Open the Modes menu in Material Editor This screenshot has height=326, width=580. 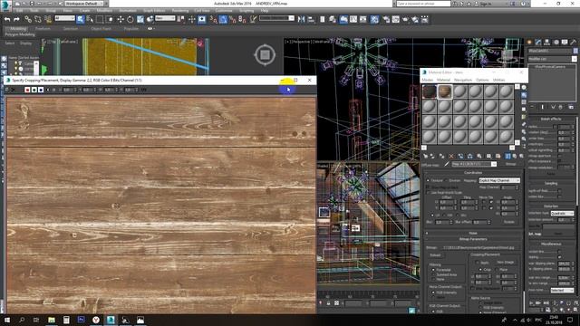click(x=427, y=80)
